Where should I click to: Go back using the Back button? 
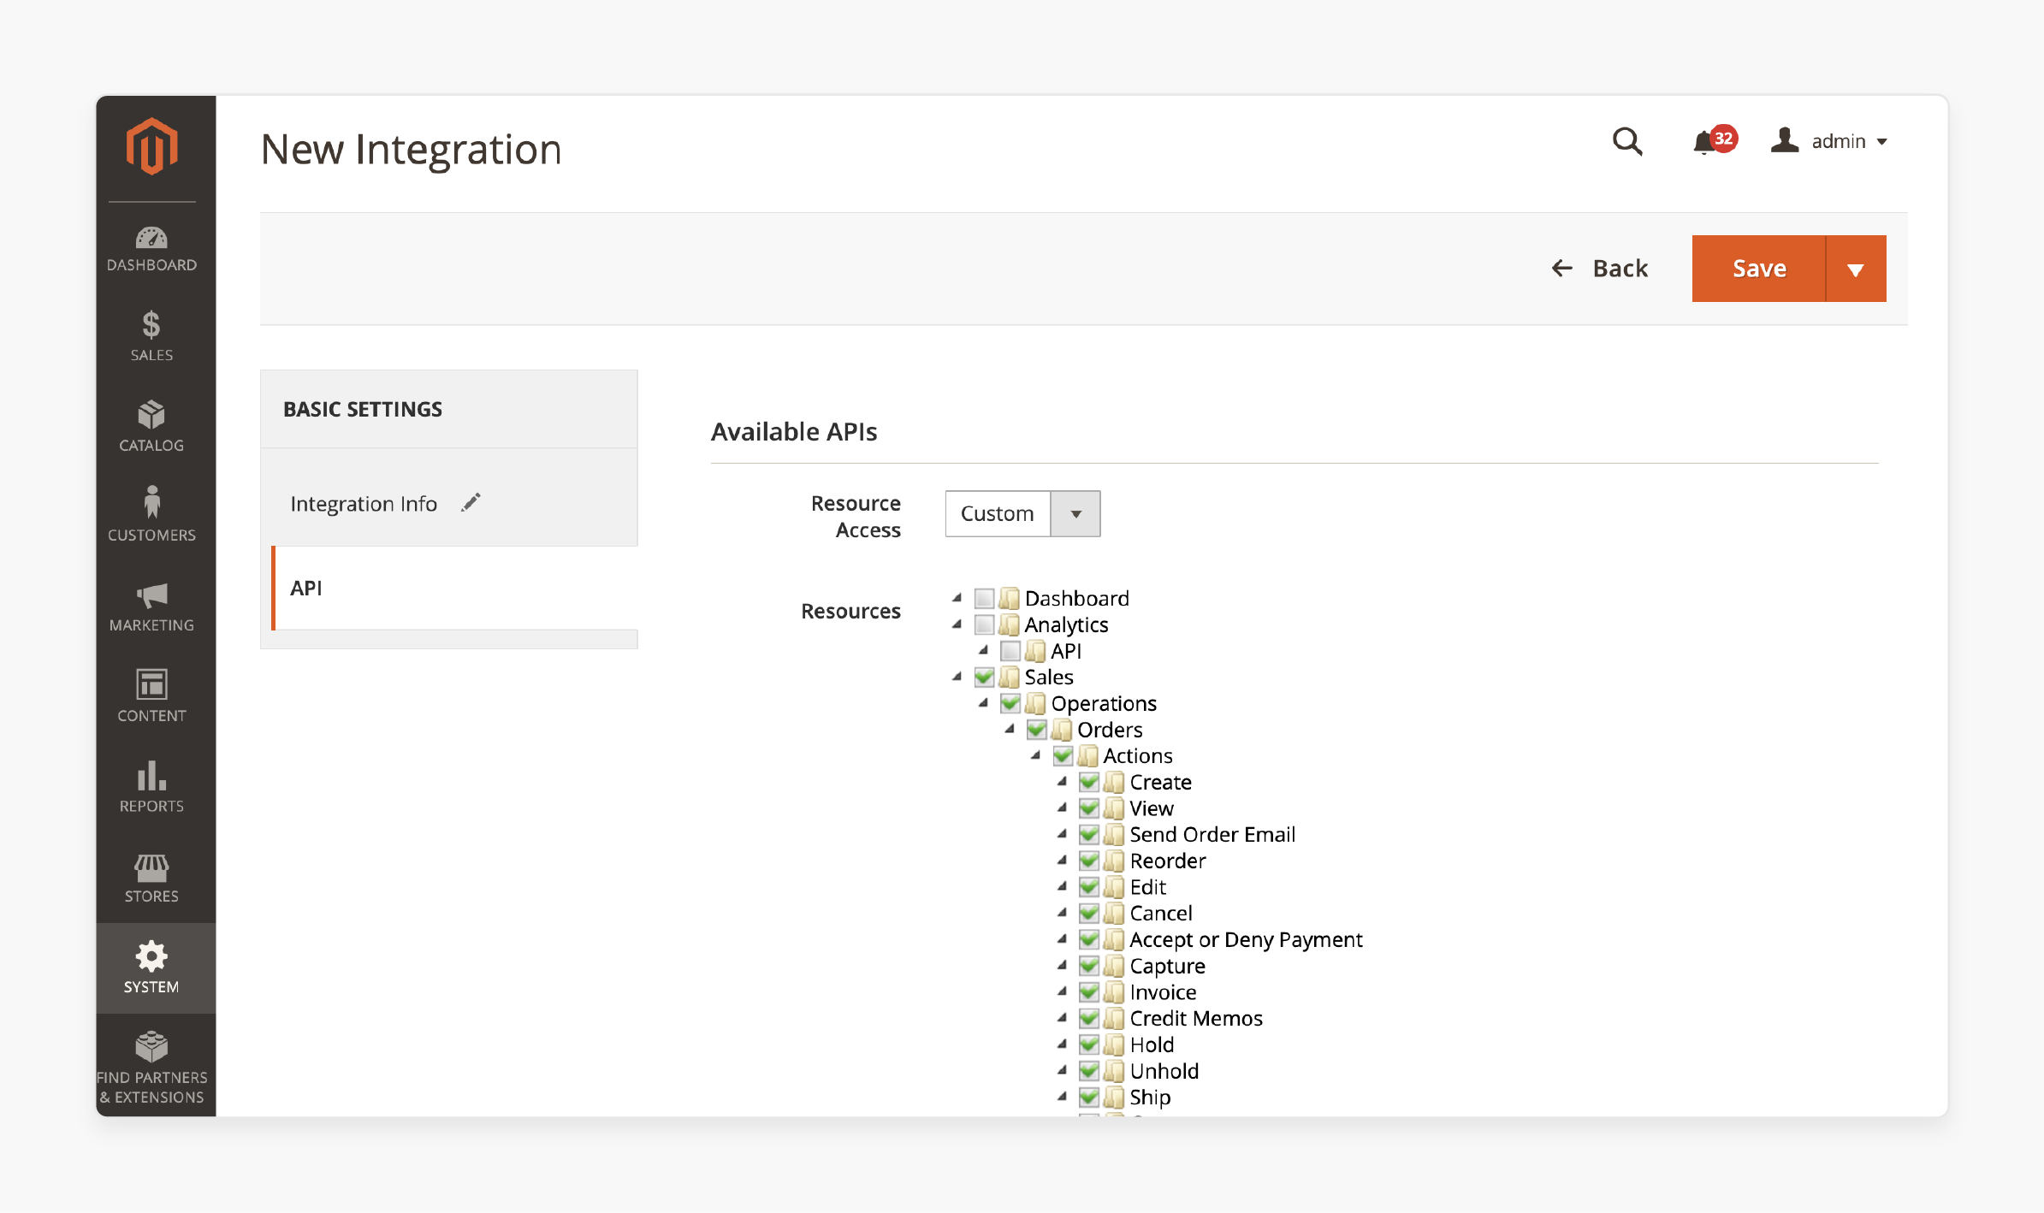click(x=1600, y=269)
